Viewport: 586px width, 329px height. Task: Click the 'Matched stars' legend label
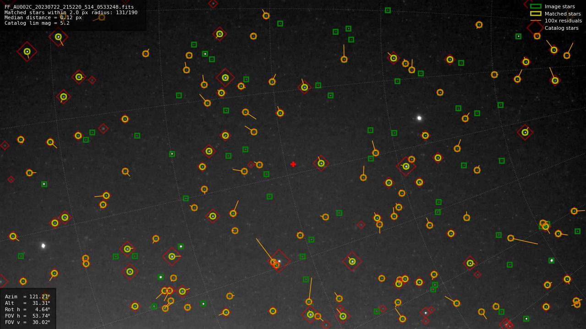point(563,14)
